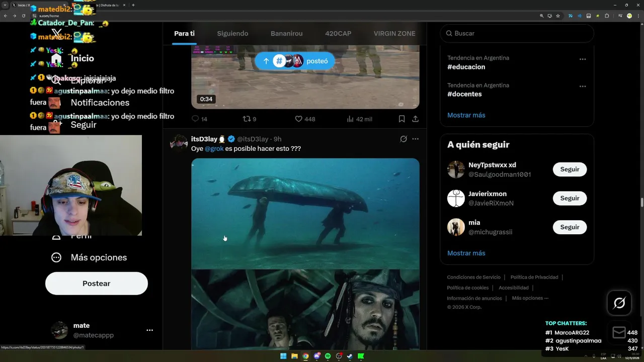This screenshot has height=362, width=644.
Task: Go back in the browser
Action: click(x=6, y=16)
